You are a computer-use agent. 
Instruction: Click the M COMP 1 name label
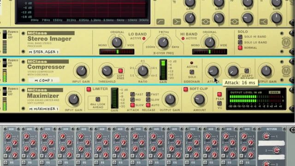pyautogui.click(x=44, y=80)
